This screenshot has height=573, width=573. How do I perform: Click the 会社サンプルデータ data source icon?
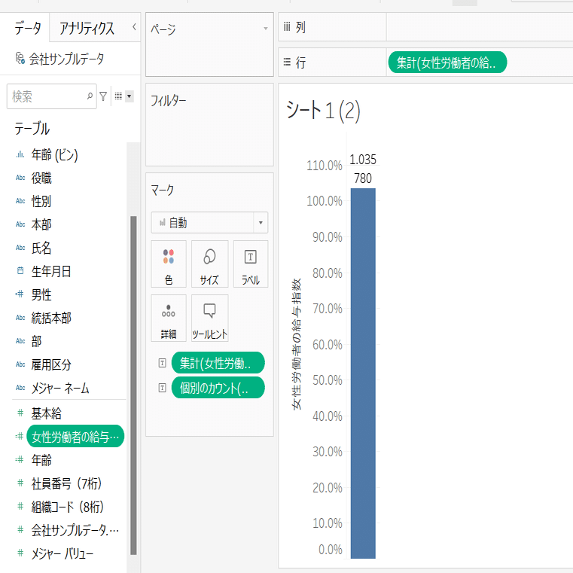(x=20, y=58)
